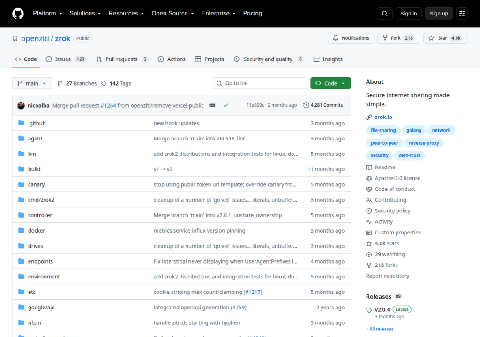Switch to the Code tab
The width and height of the screenshot is (480, 337).
tap(26, 59)
